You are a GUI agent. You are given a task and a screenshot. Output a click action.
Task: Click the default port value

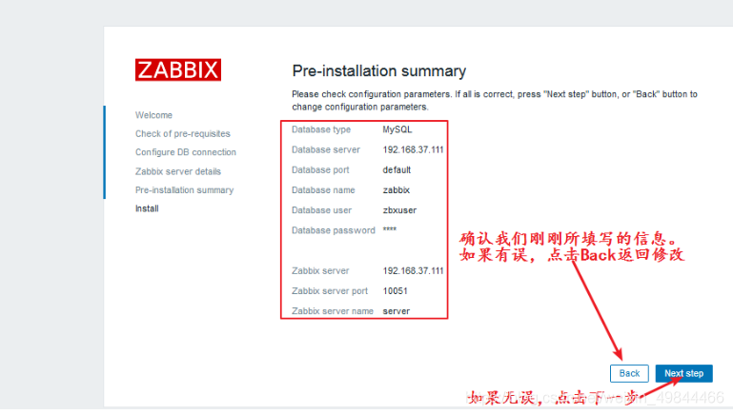397,170
